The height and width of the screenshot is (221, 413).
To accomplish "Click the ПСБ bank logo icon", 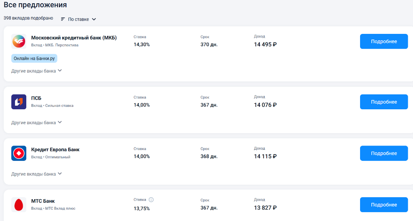I will [19, 102].
